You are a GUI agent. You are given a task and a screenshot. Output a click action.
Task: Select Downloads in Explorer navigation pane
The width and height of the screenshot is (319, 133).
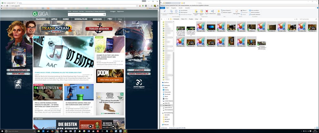167,94
